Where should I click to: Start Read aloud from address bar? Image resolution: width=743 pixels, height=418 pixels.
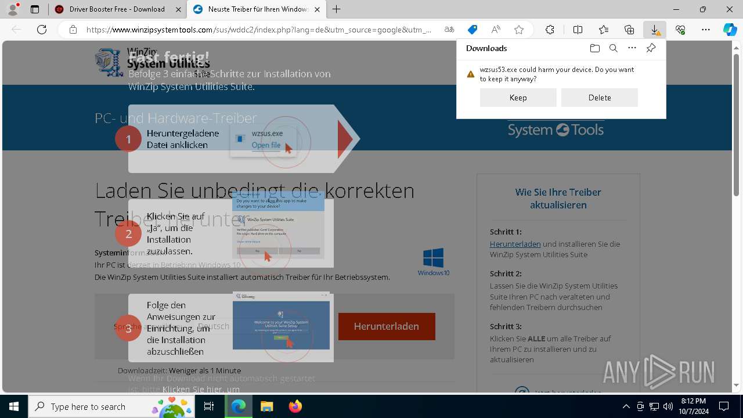point(496,30)
